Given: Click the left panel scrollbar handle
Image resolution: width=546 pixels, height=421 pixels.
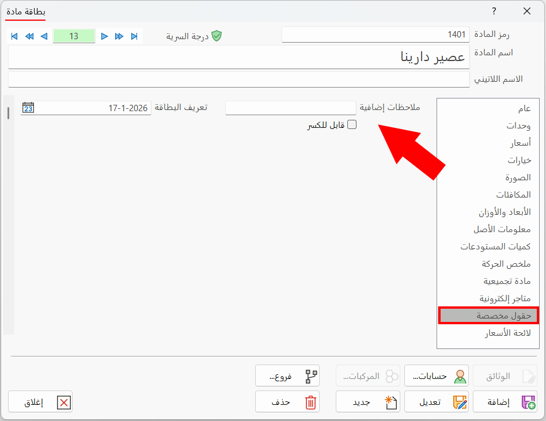Looking at the screenshot, I should click(x=9, y=113).
